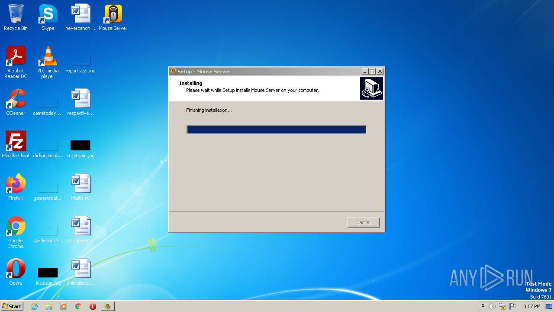This screenshot has width=554, height=312.
Task: Open Windows Explorer from the taskbar
Action: click(49, 306)
